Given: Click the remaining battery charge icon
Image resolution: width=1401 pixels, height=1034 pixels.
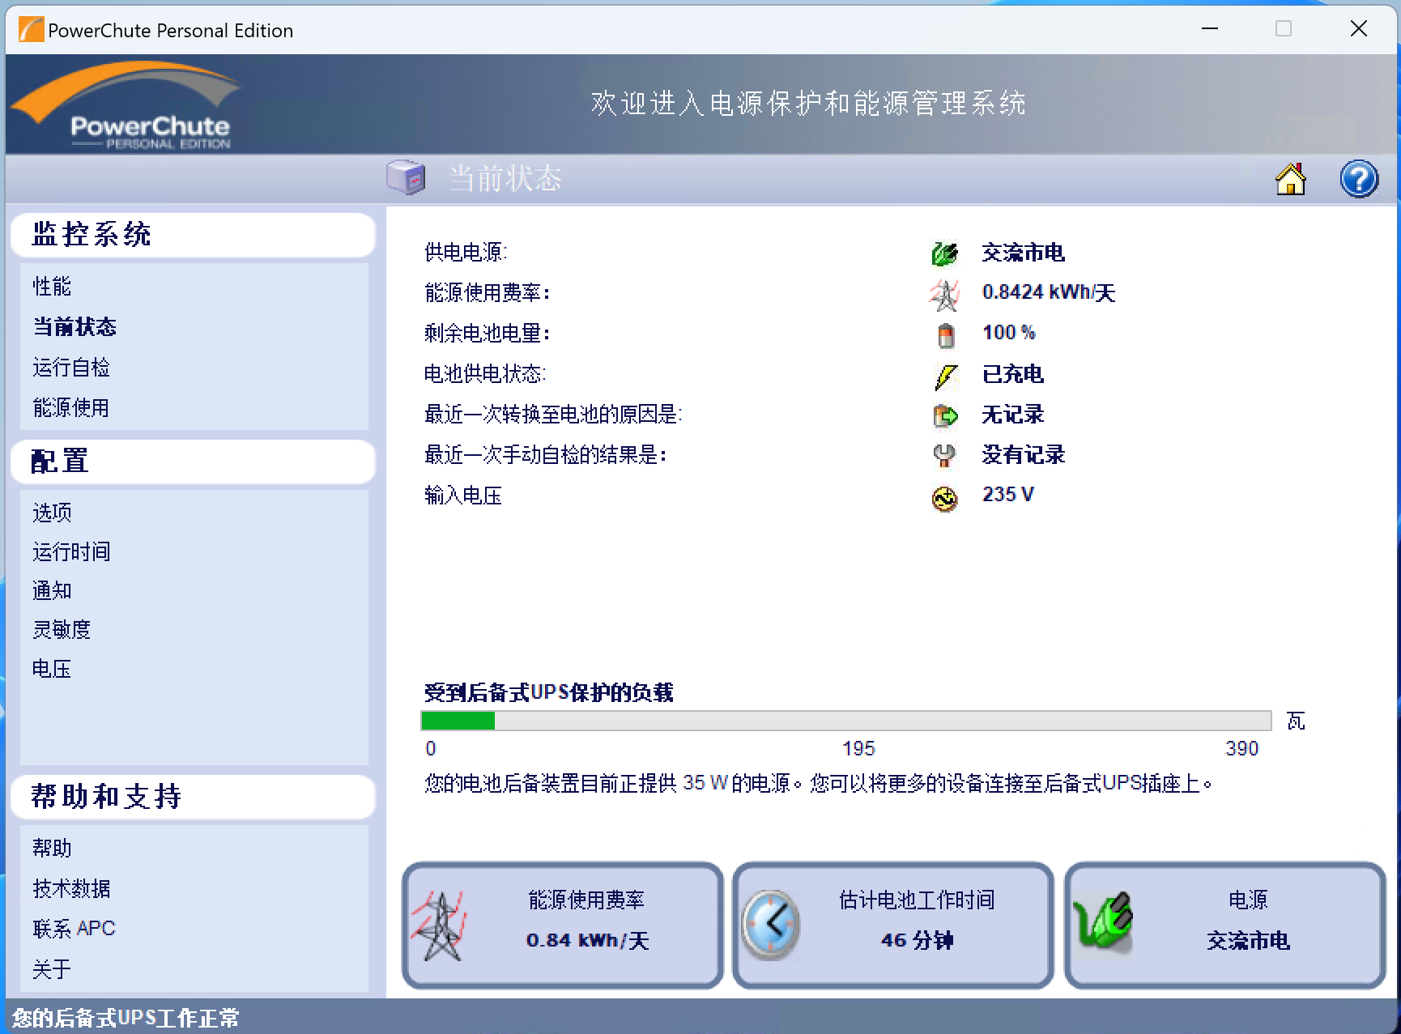Looking at the screenshot, I should (x=945, y=334).
